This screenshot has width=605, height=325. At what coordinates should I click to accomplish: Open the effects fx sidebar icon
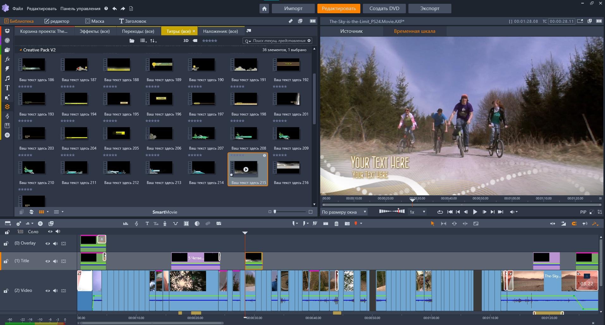coord(7,59)
